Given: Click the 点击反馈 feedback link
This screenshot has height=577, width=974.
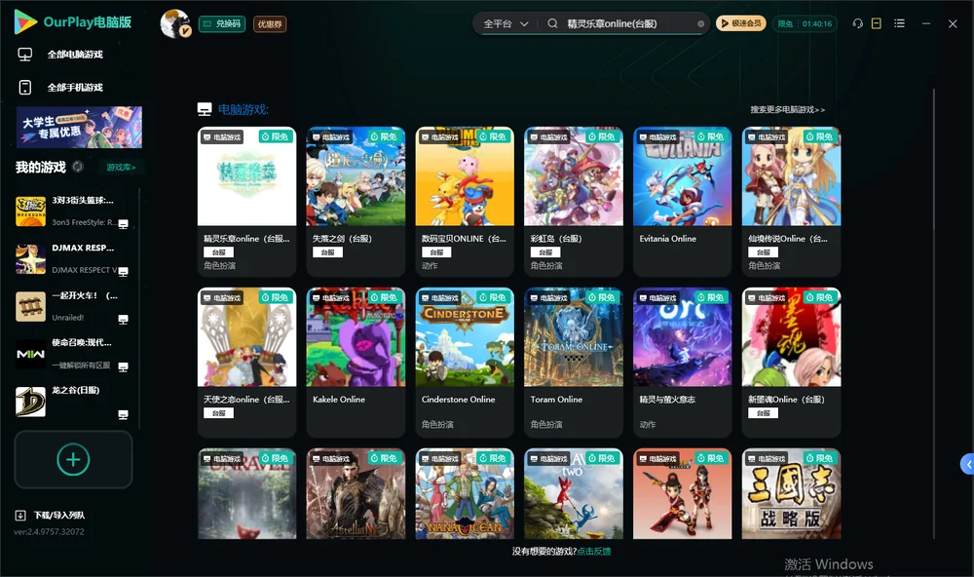Looking at the screenshot, I should point(594,551).
